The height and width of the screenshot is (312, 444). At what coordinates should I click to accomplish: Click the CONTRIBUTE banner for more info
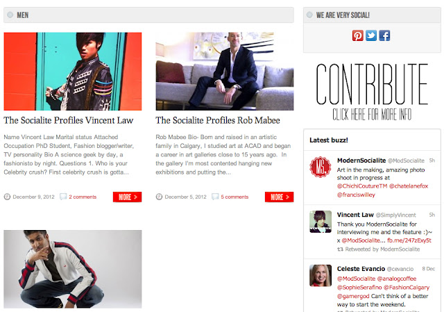372,92
